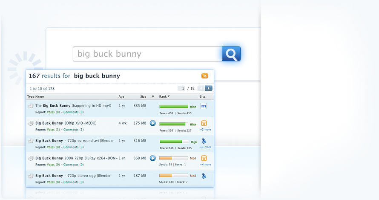Open blue site icon on 720p stereo ogg row

coord(204,176)
